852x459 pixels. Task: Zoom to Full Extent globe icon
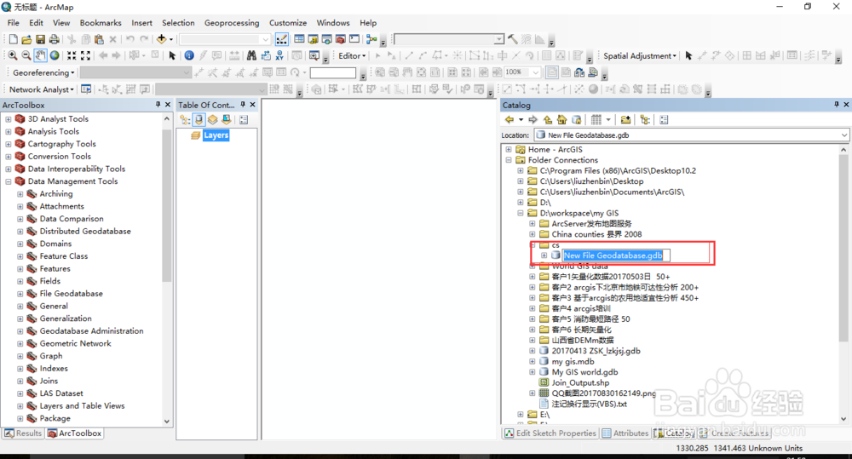[x=55, y=55]
